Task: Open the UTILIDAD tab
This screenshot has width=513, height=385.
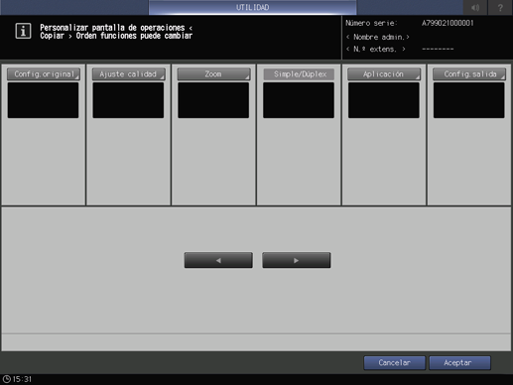Action: click(x=252, y=7)
